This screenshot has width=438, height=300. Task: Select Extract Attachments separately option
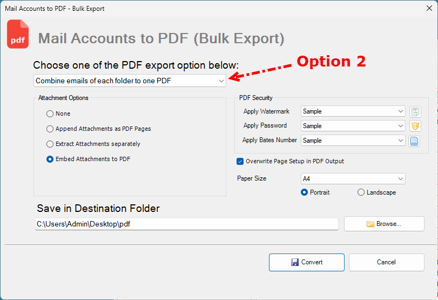coord(50,144)
